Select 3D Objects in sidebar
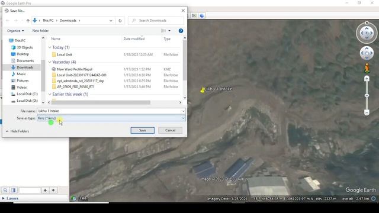Viewport: 379px width, 213px height. (22, 47)
